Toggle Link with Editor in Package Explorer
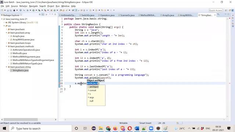Viewport: 235px width, 132px height. (43, 15)
